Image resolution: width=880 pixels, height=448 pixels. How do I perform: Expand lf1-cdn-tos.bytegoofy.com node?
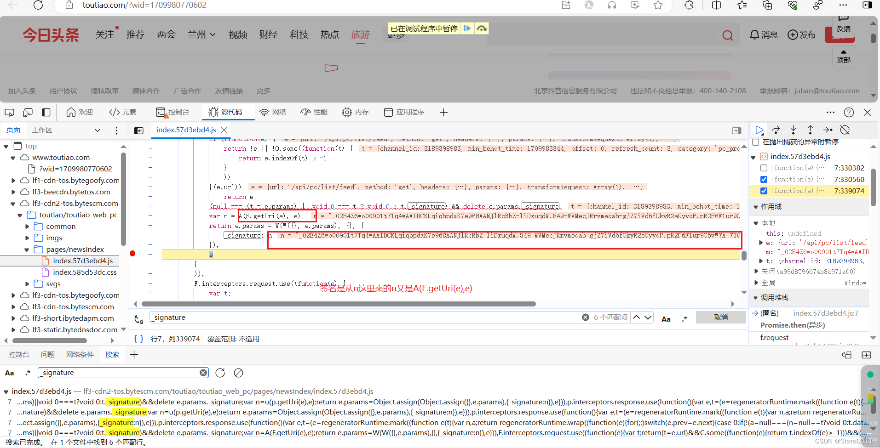coord(13,181)
